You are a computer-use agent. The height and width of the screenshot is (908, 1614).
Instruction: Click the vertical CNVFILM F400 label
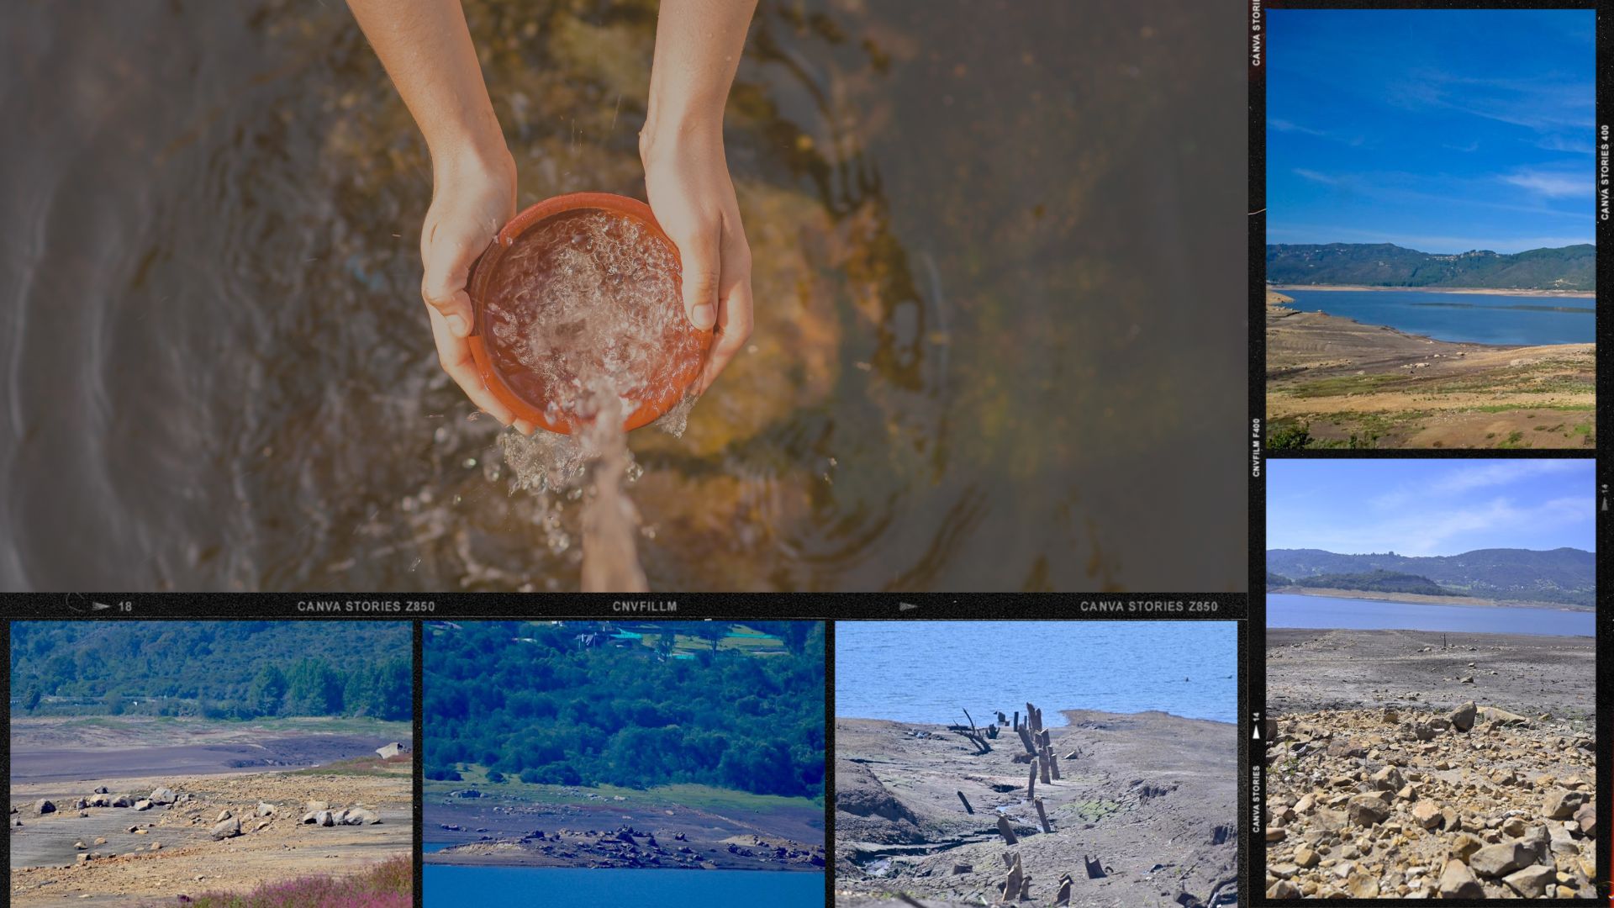[x=1257, y=447]
